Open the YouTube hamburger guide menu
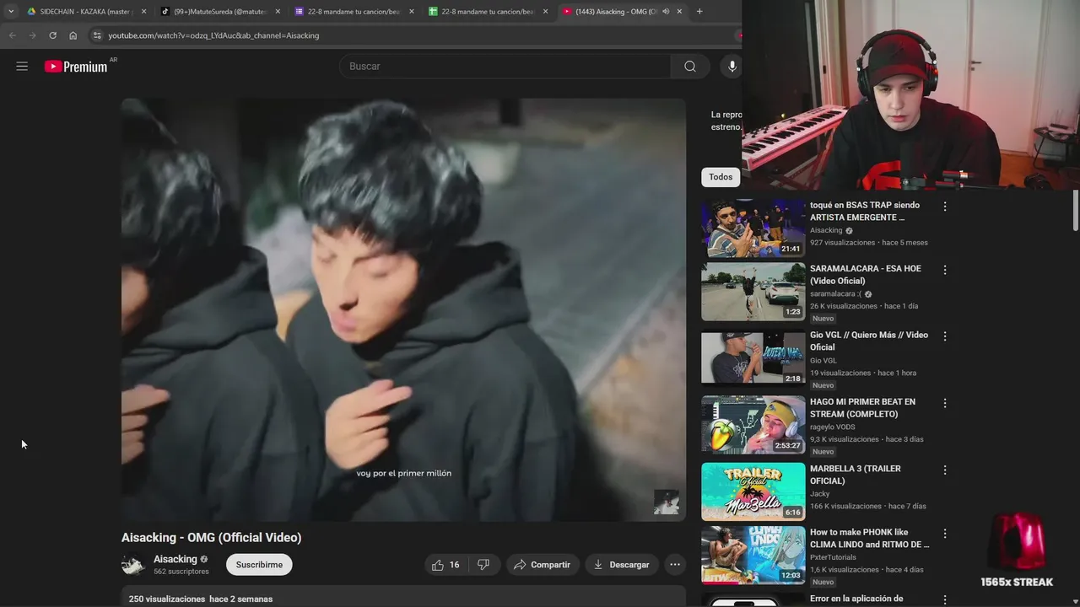The image size is (1080, 607). click(x=22, y=66)
